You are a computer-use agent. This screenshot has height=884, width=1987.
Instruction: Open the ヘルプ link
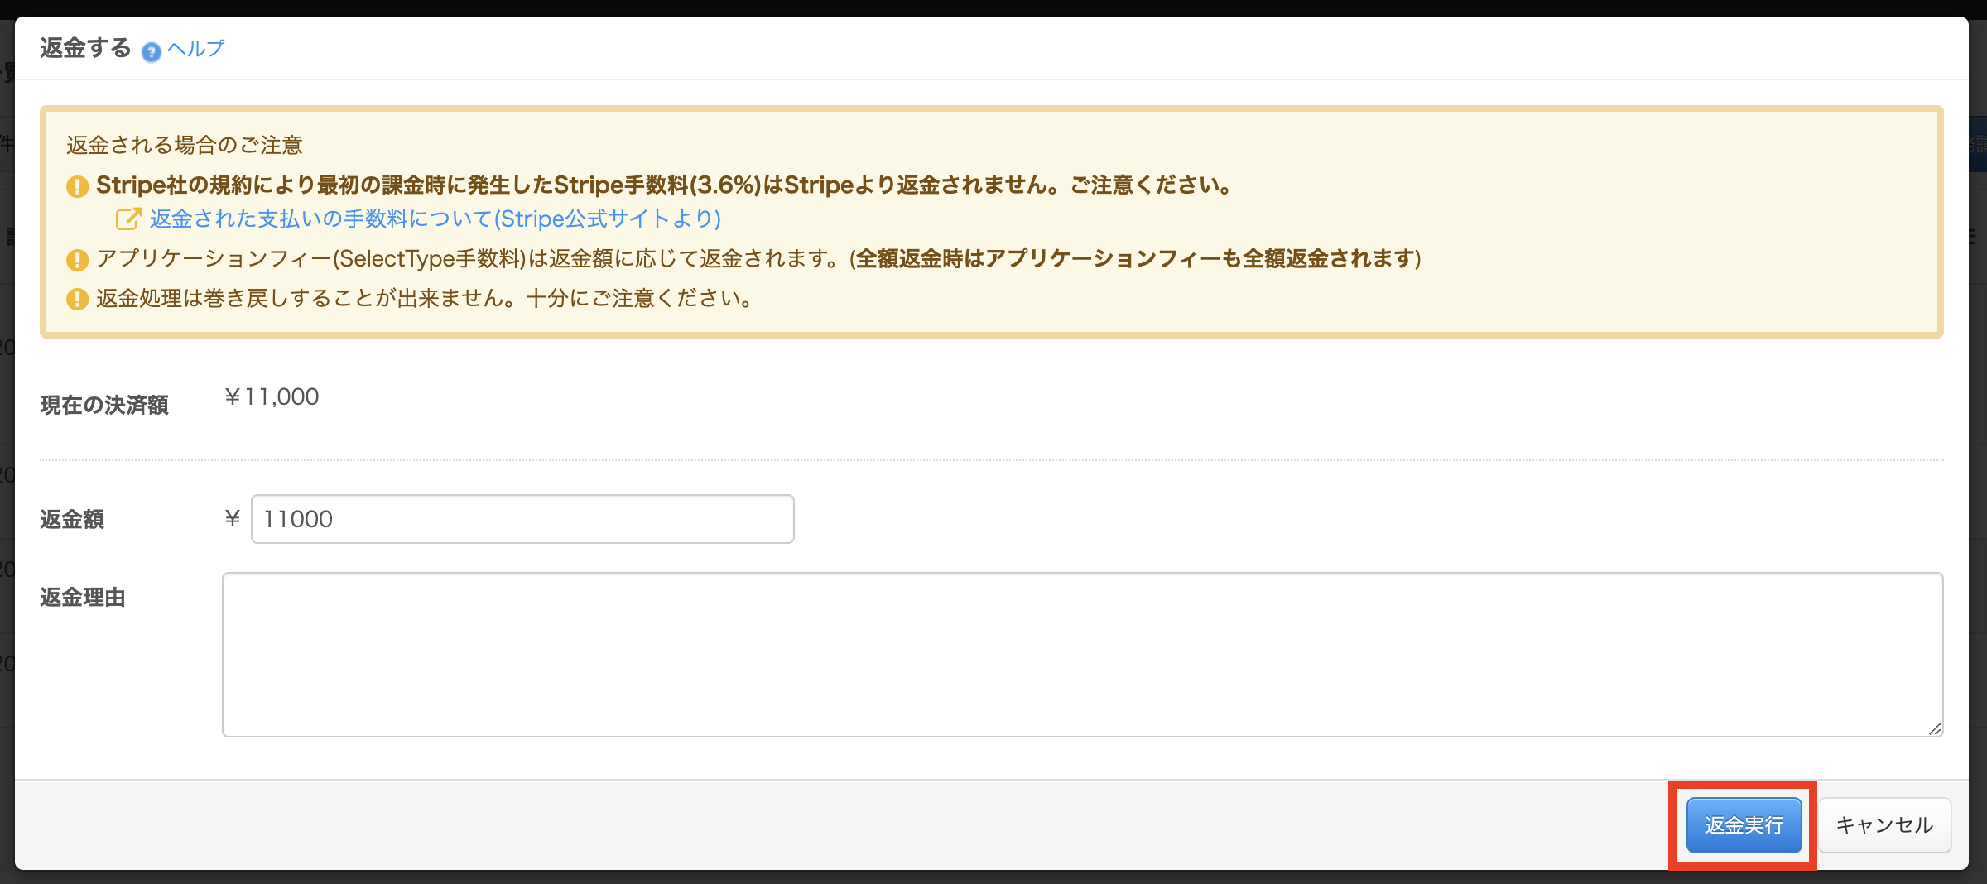coord(195,49)
